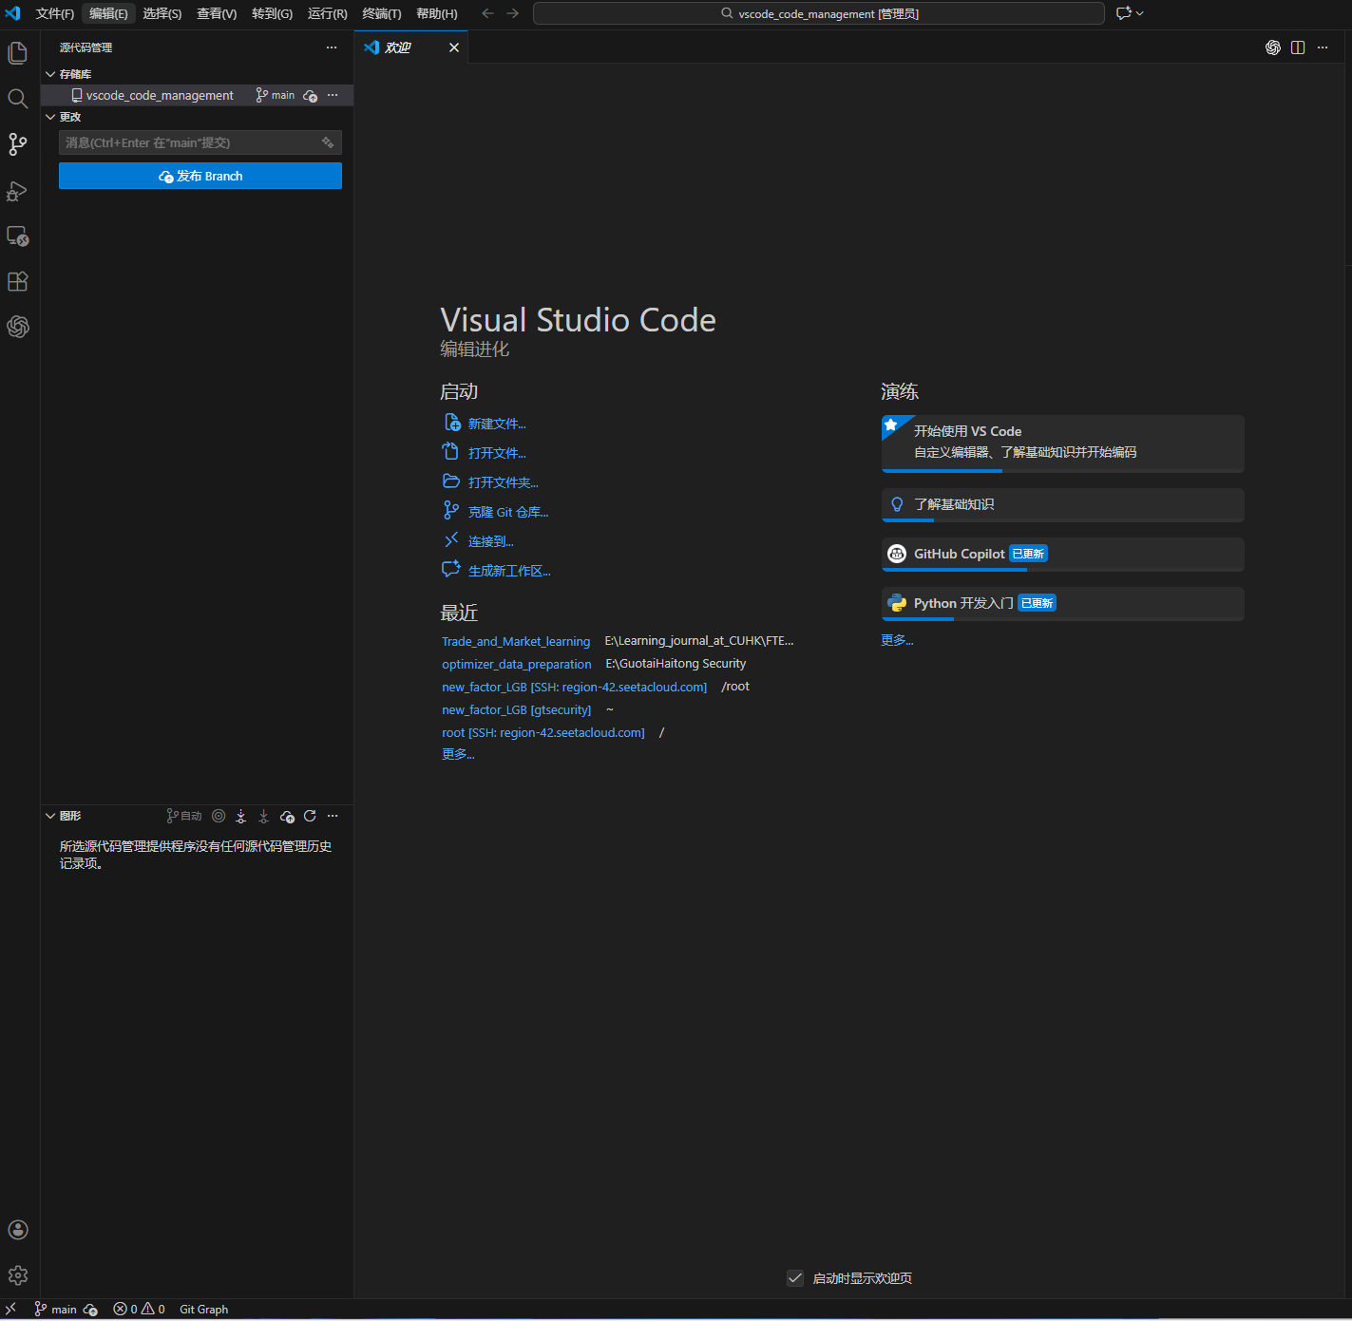Click the 源代码管理 panel more actions ellipsis
The width and height of the screenshot is (1352, 1321).
332,47
